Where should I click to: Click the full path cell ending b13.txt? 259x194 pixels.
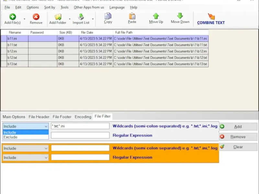(x=161, y=64)
